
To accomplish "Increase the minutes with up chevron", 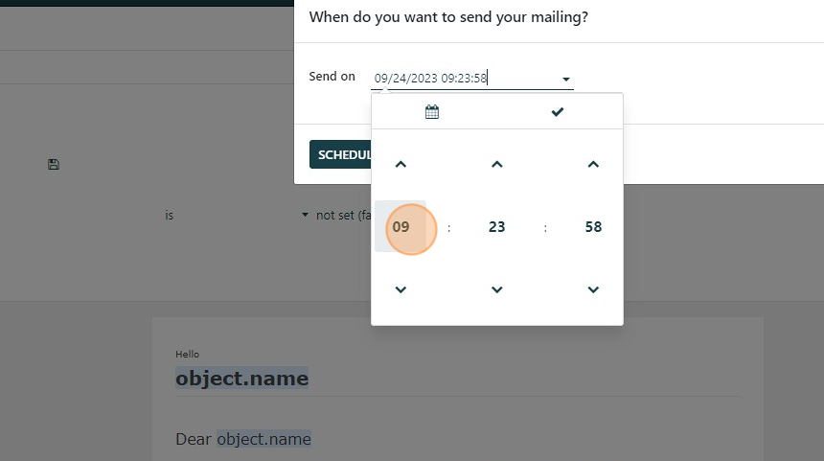I will click(x=496, y=165).
